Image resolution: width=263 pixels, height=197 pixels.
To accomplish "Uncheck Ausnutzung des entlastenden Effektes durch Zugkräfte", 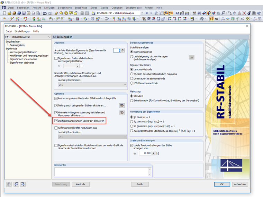I will point(56,98).
